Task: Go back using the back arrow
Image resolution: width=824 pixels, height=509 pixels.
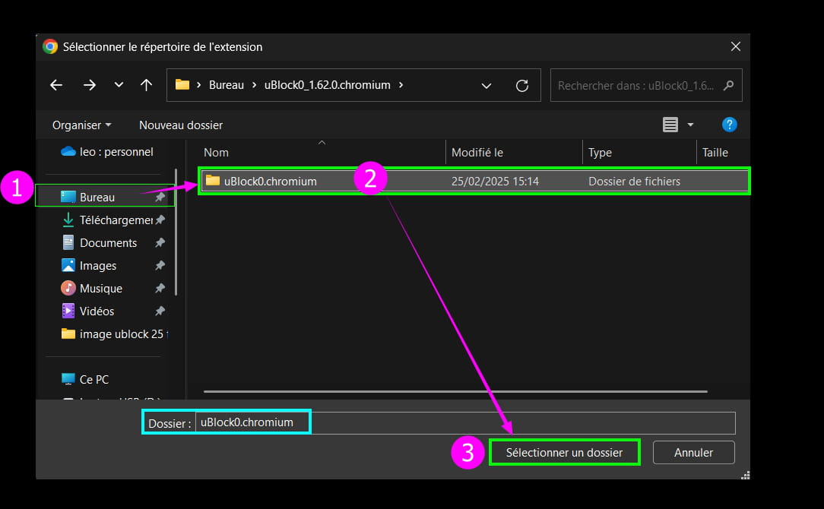Action: (x=56, y=85)
